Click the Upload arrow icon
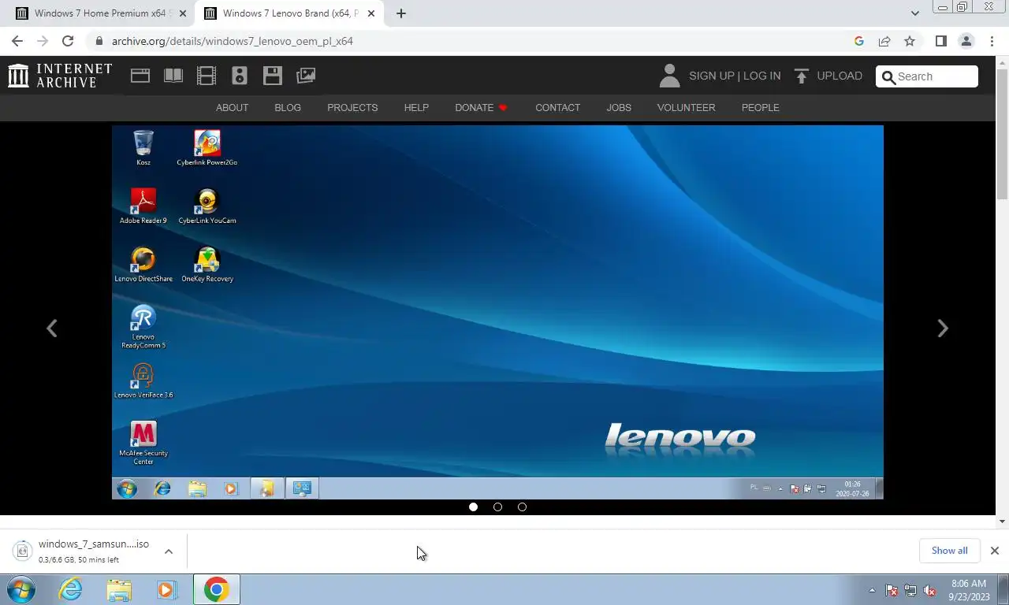Screen dimensions: 1009x605 (802, 76)
